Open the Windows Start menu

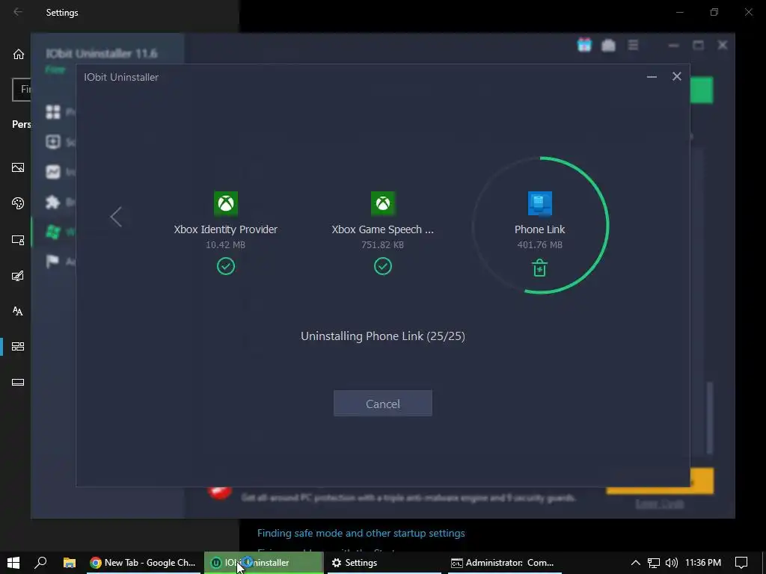point(13,562)
